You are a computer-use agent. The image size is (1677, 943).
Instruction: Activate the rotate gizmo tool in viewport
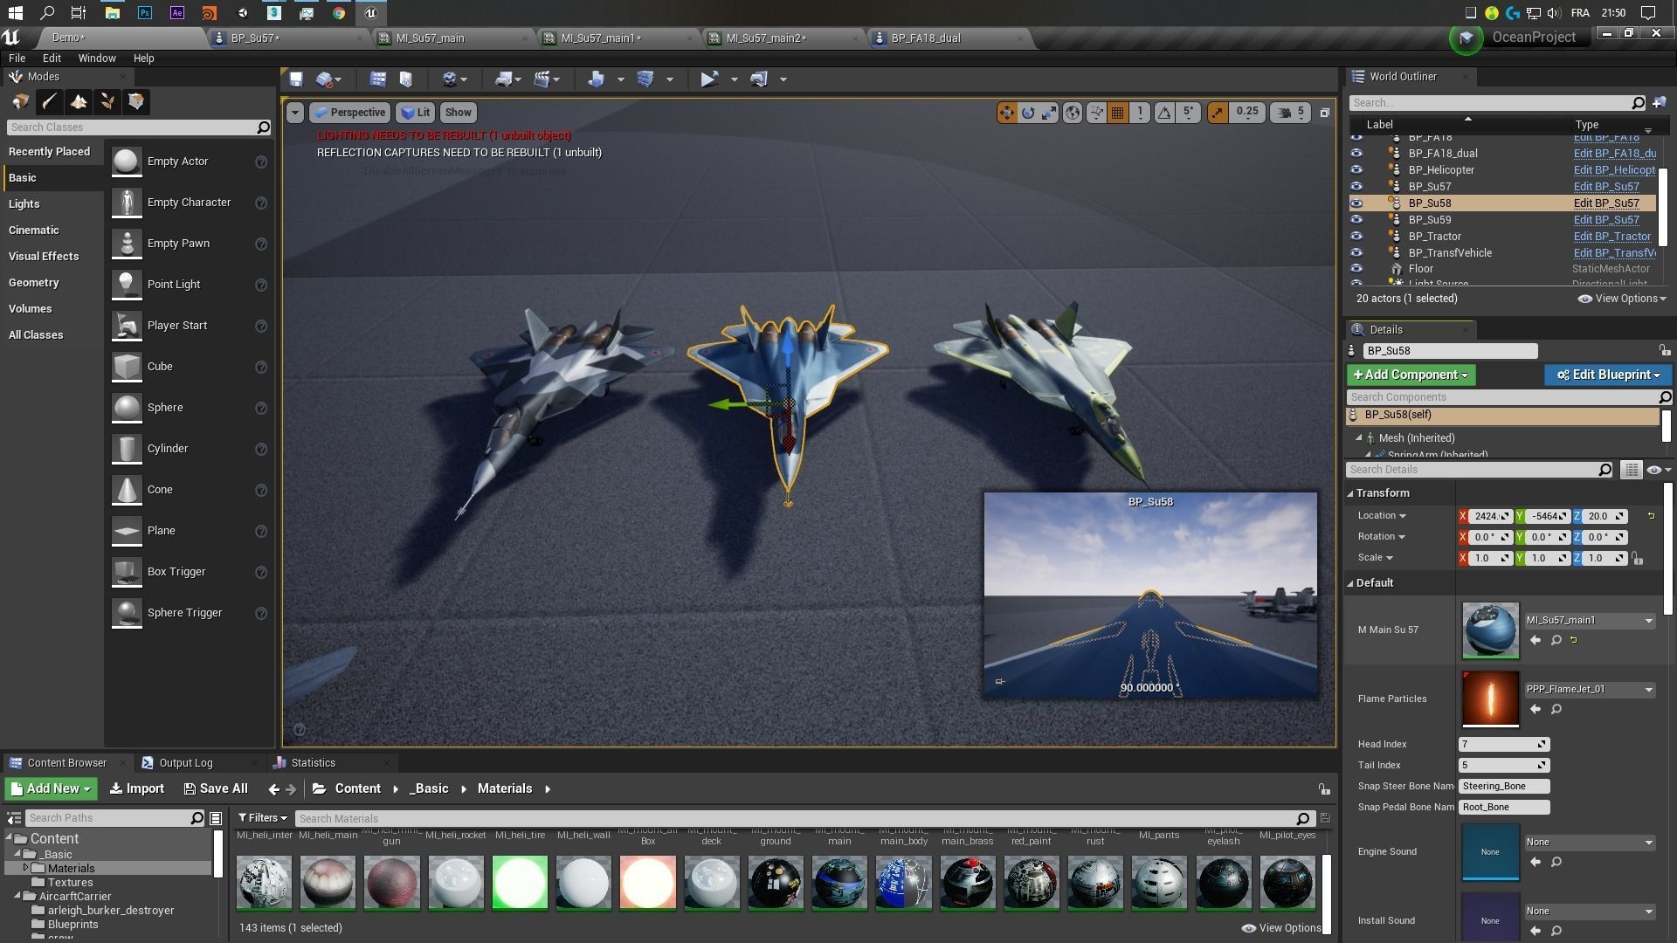[1028, 113]
